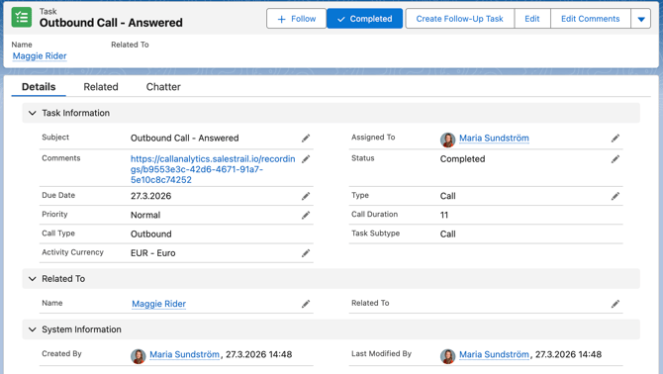Image resolution: width=663 pixels, height=374 pixels.
Task: Click the Task Subtype value Call
Action: pos(447,234)
